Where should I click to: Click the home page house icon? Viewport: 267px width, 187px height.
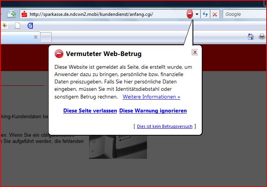coord(251,36)
